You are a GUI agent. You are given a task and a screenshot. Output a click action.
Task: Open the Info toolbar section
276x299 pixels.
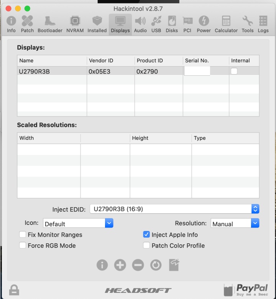tap(11, 24)
